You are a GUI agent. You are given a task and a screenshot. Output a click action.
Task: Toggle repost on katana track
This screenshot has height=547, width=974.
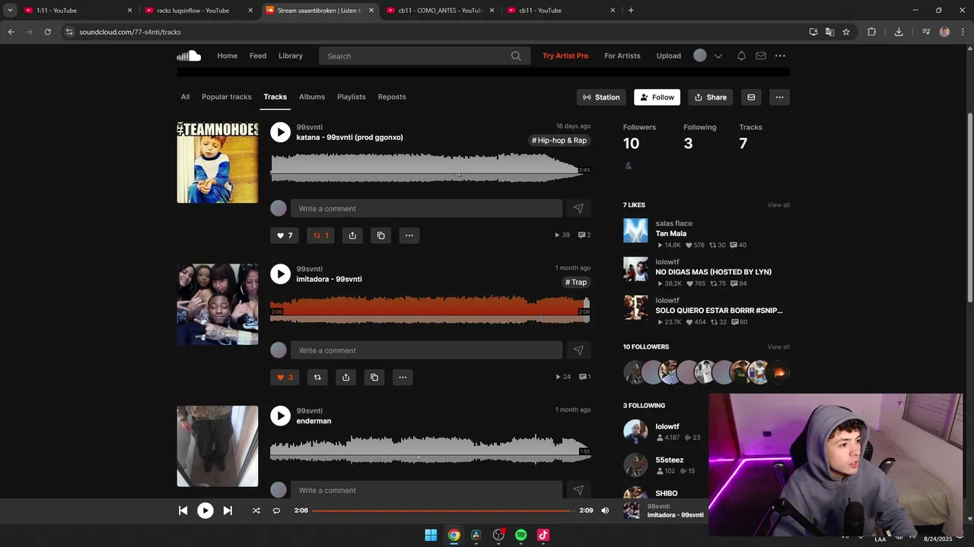click(x=320, y=236)
